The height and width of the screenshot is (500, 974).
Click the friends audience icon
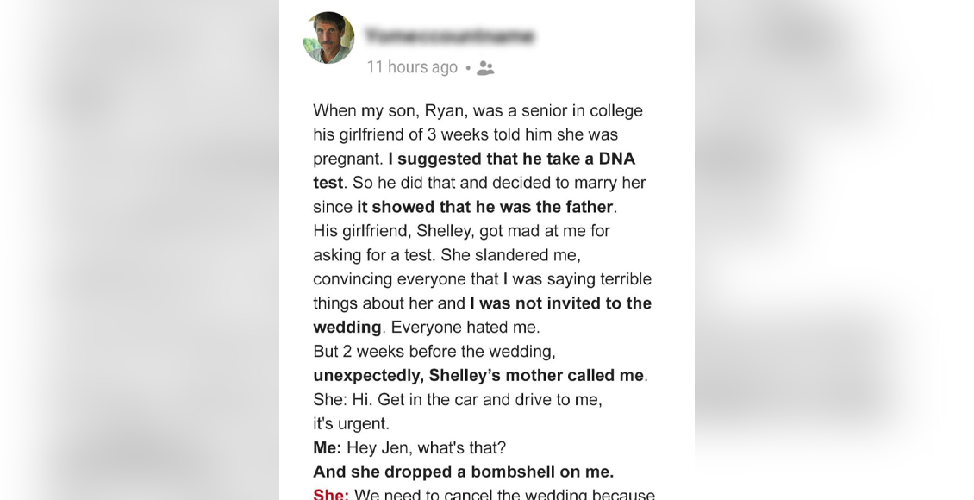[x=485, y=68]
